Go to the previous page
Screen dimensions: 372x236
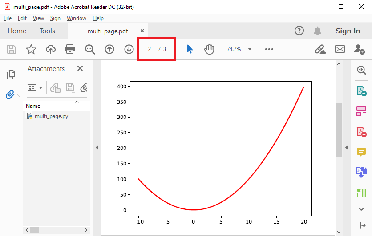pos(109,49)
